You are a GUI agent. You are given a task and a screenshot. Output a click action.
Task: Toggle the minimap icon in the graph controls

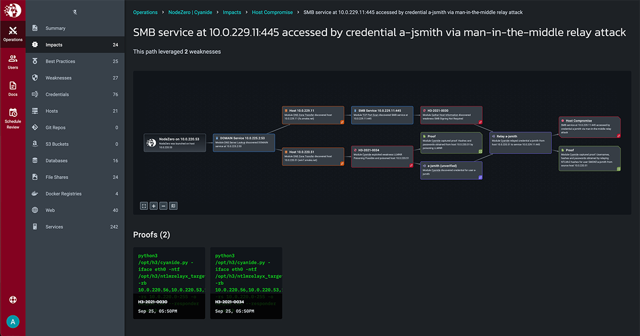[x=173, y=205]
